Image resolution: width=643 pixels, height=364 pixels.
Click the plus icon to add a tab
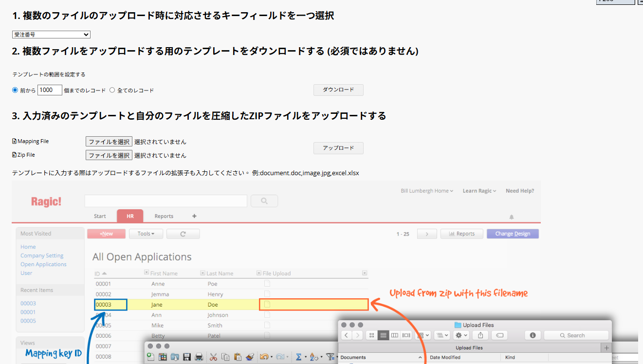(x=194, y=216)
